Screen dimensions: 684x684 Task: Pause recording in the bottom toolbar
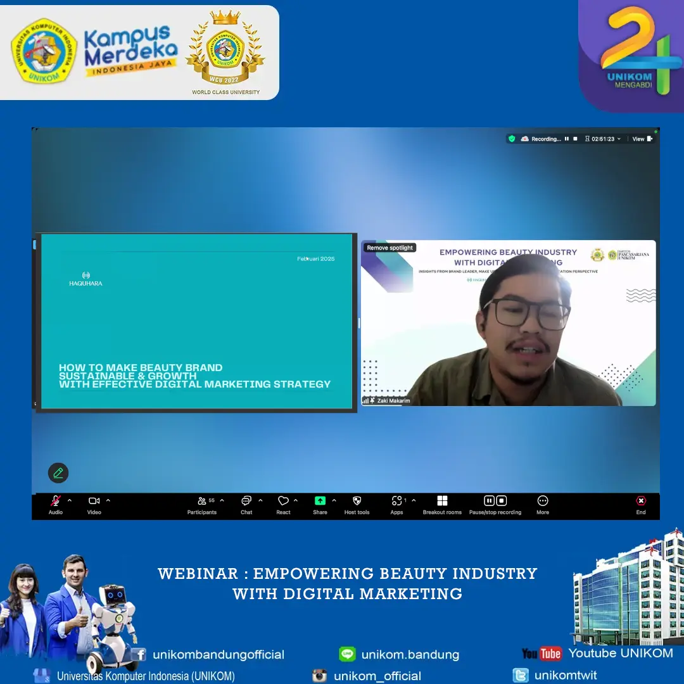pyautogui.click(x=489, y=501)
